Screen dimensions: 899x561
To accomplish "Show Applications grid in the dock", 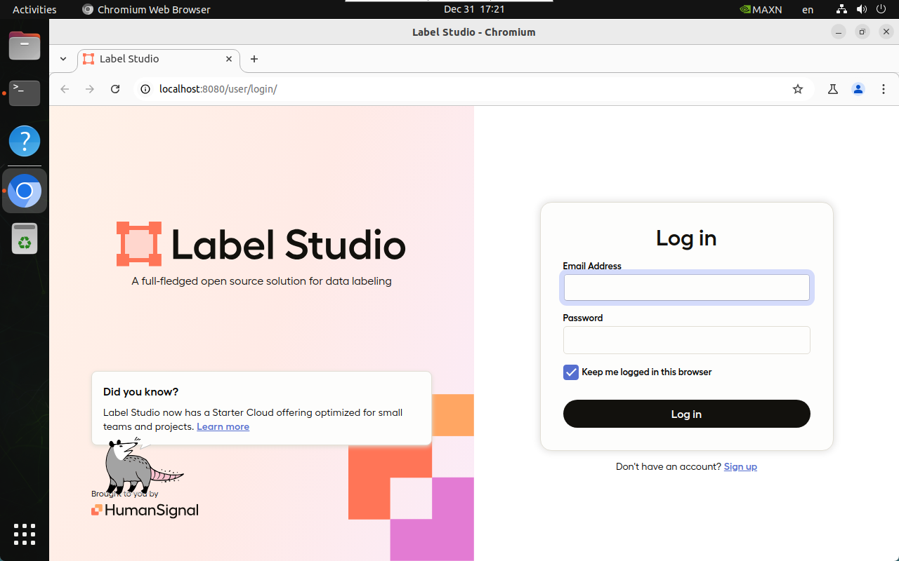I will 25,534.
